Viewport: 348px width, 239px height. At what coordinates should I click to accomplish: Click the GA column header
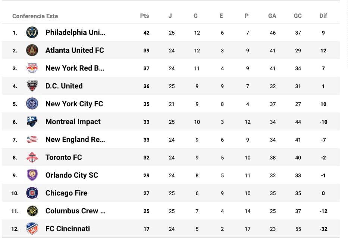coord(272,16)
